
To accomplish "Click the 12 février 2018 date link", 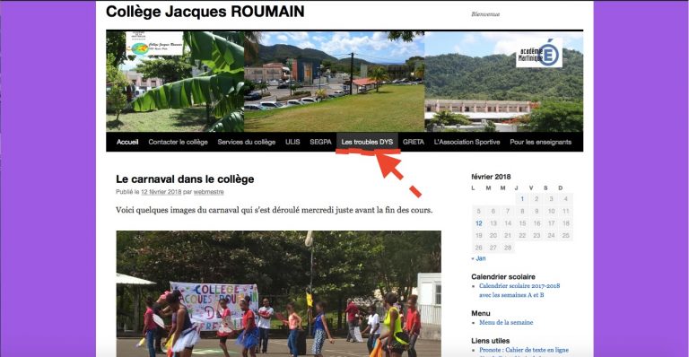I will [161, 192].
